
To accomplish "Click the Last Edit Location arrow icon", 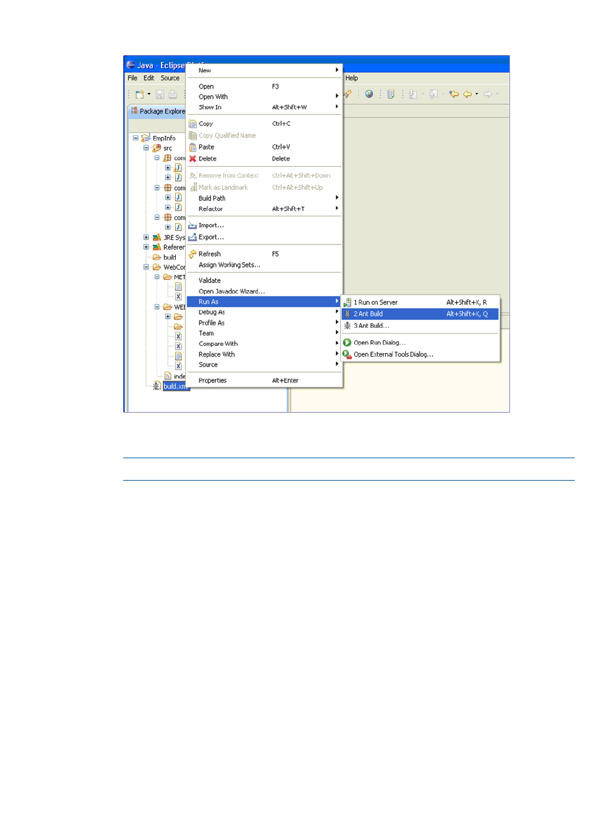I will click(454, 94).
